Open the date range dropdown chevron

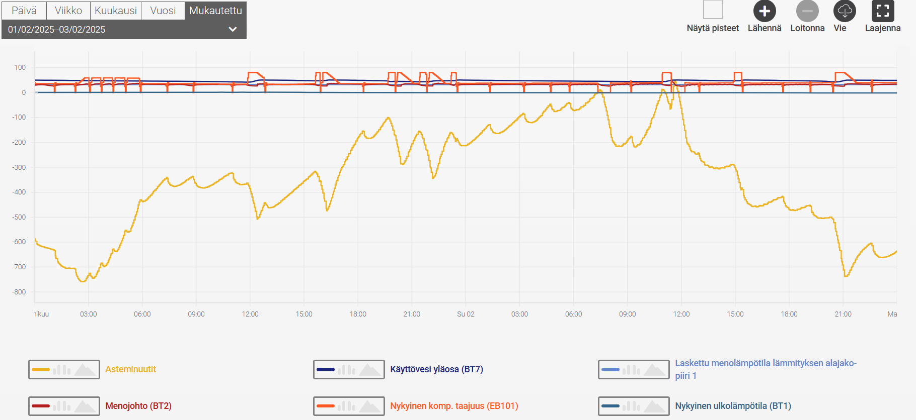pos(233,29)
